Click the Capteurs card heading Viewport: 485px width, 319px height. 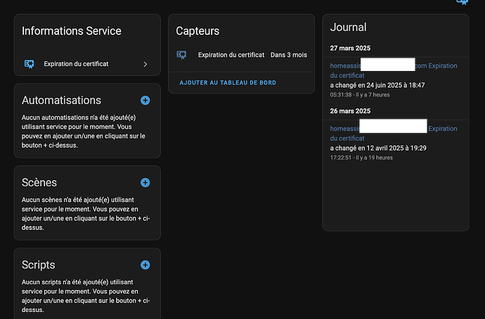click(198, 31)
